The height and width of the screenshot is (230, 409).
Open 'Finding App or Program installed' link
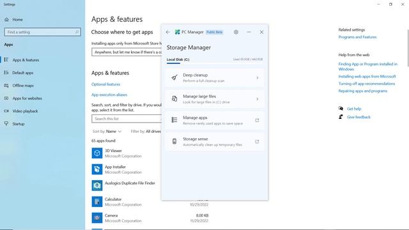(x=368, y=66)
